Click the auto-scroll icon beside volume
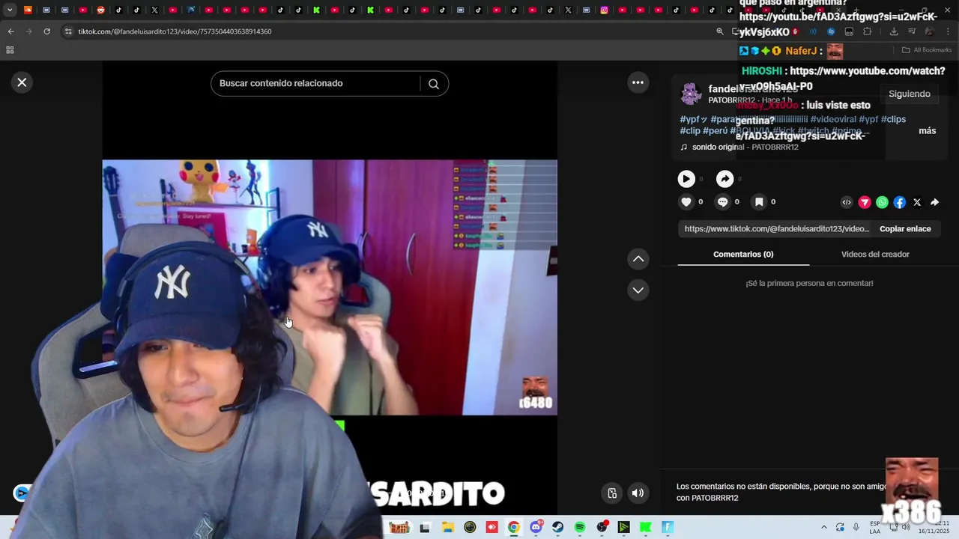959x539 pixels. coord(612,493)
